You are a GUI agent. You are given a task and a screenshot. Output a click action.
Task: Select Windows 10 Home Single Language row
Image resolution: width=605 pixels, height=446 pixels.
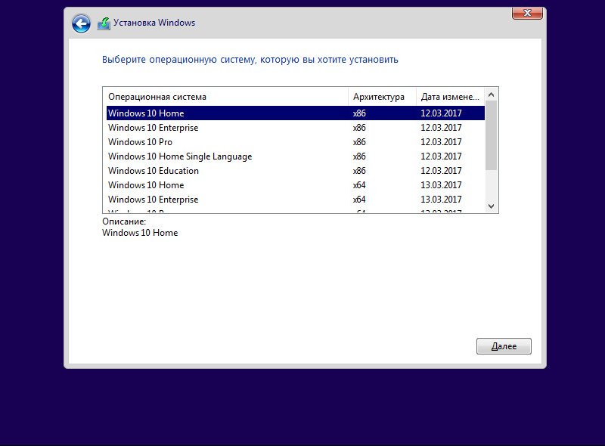(x=295, y=156)
